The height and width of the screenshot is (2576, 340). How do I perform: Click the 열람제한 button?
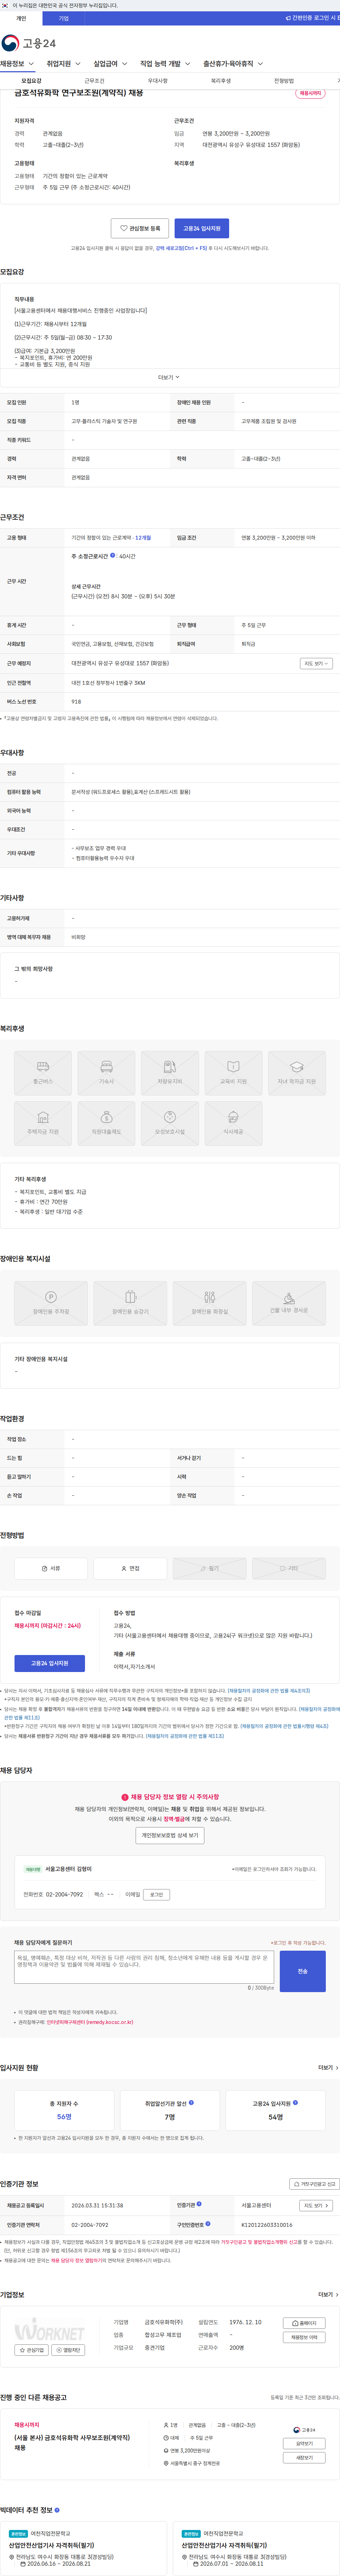pos(68,2350)
